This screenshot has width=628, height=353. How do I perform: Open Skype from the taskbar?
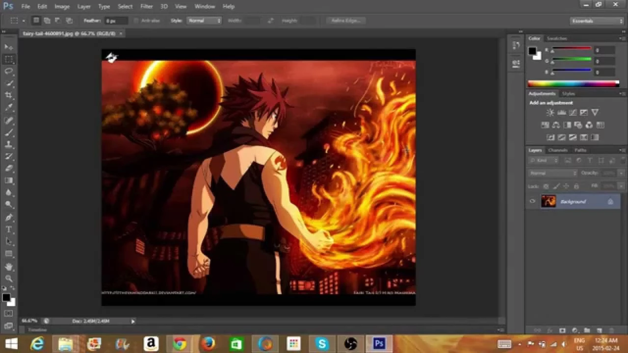pyautogui.click(x=322, y=344)
